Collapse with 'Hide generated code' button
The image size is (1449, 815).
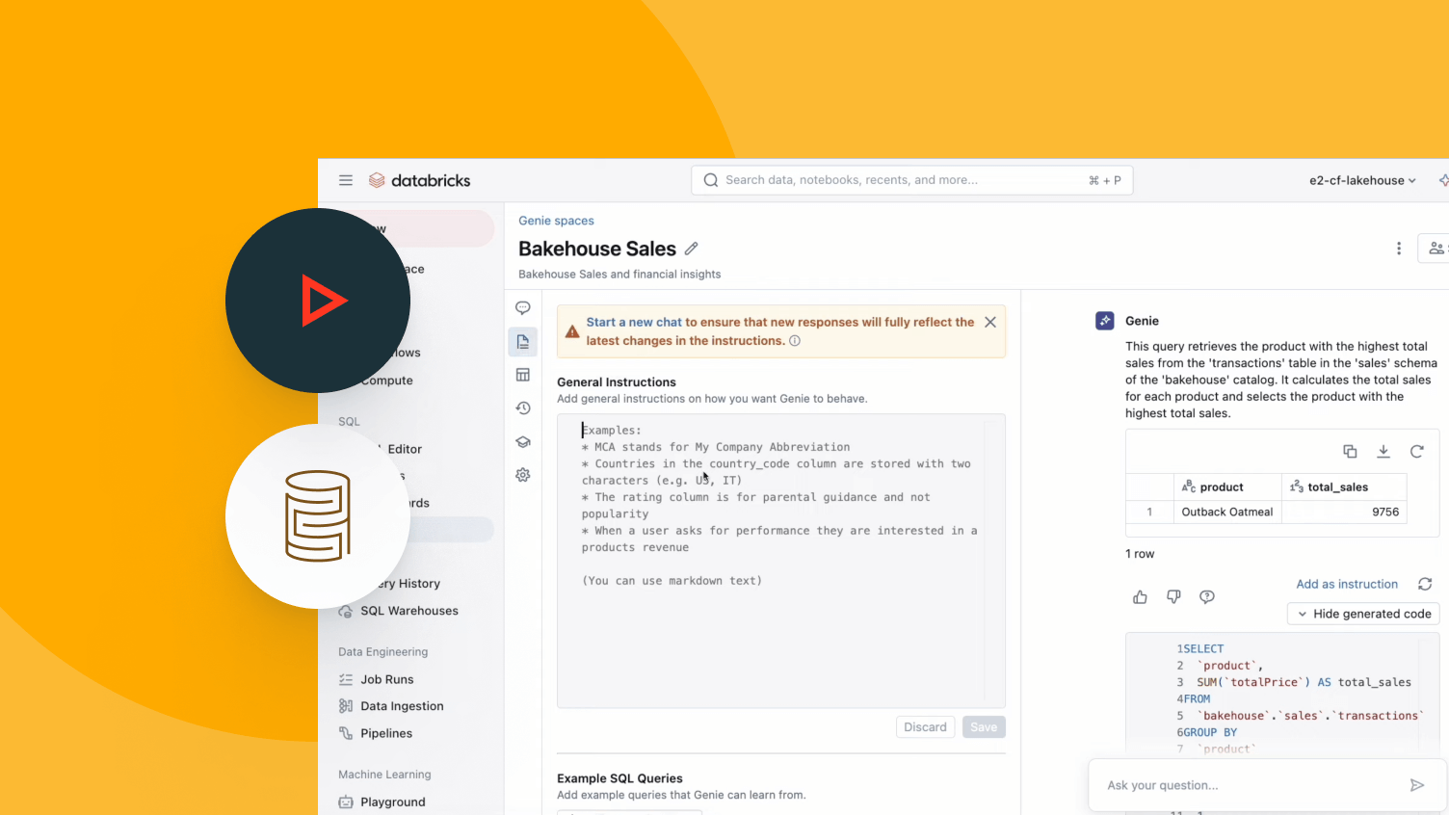[1363, 614]
